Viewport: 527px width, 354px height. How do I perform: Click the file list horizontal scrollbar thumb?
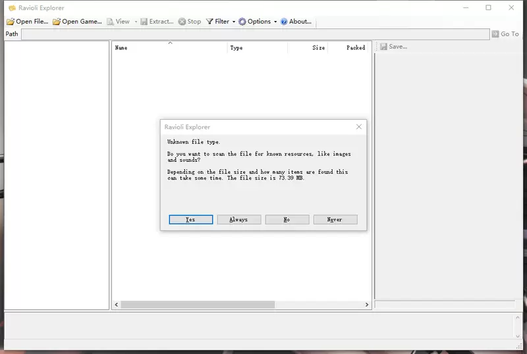pos(198,305)
